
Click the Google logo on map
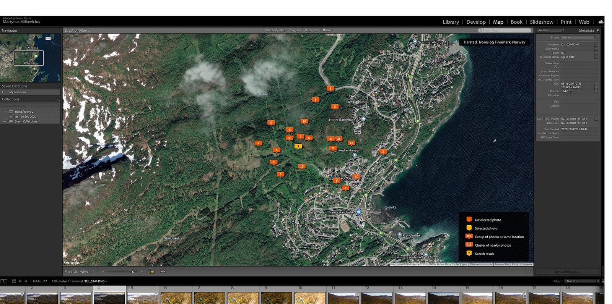[72, 263]
